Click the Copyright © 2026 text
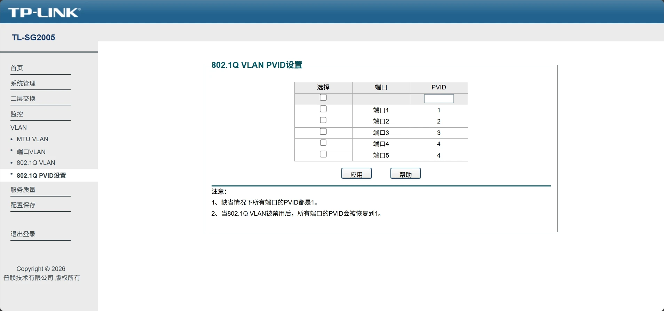This screenshot has width=664, height=311. point(41,269)
